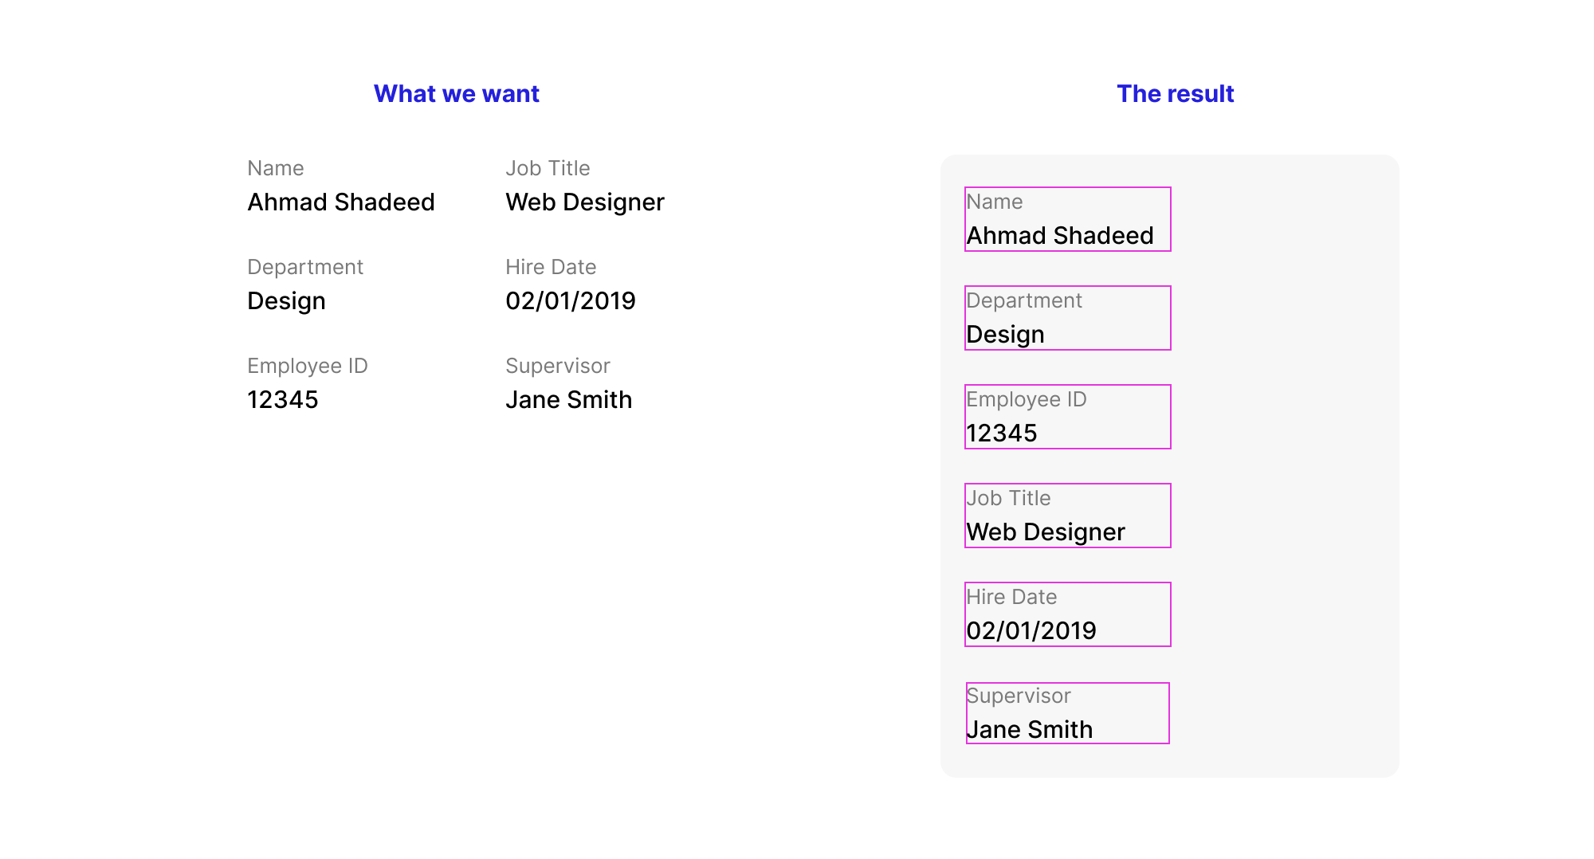Screen dimensions: 1594x859
Task: Click "Ahmad Shadeed" in the unboxed two-column layout
Action: tap(341, 202)
